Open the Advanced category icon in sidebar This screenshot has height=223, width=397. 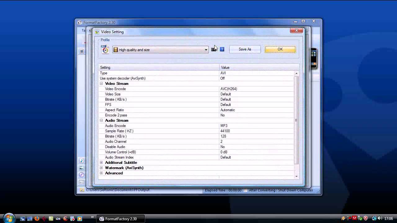coord(82,182)
